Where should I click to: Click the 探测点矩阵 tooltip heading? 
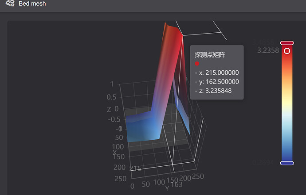pyautogui.click(x=210, y=55)
